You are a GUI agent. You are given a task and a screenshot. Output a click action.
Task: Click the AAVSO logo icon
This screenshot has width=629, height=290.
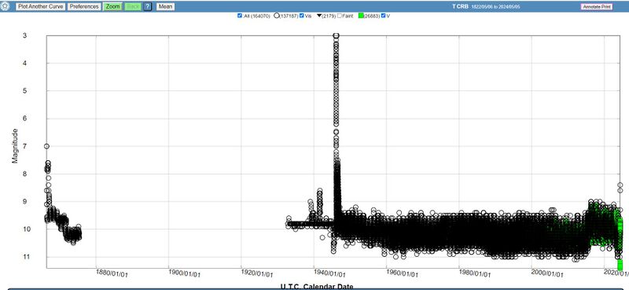[6, 6]
